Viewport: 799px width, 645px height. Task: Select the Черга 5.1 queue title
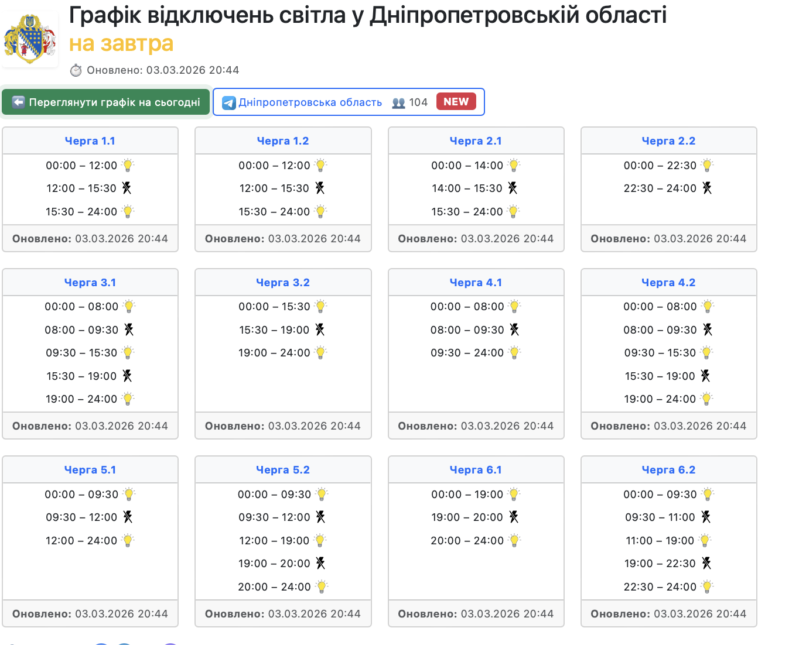click(x=90, y=470)
